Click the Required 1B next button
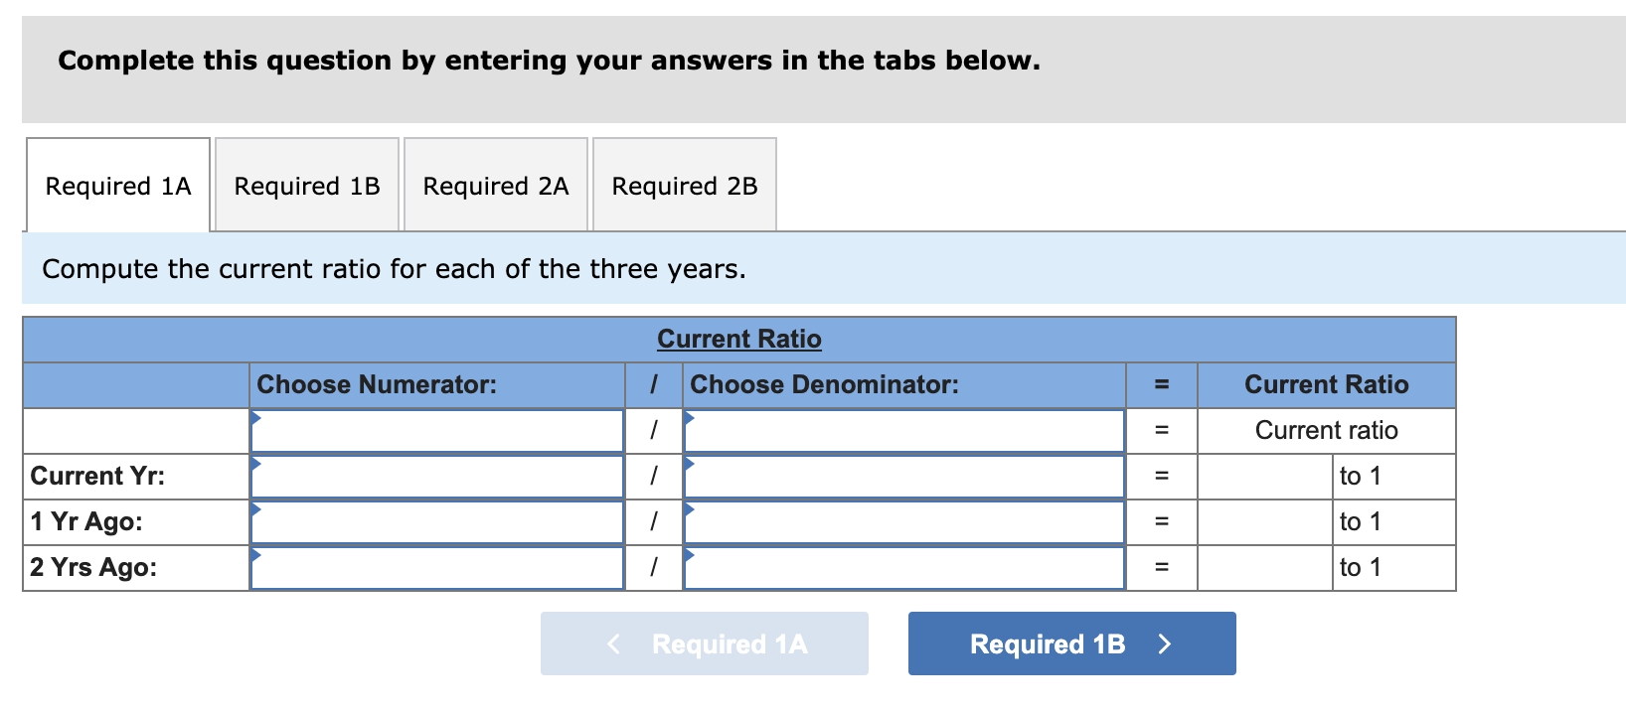1626x713 pixels. coord(1070,642)
